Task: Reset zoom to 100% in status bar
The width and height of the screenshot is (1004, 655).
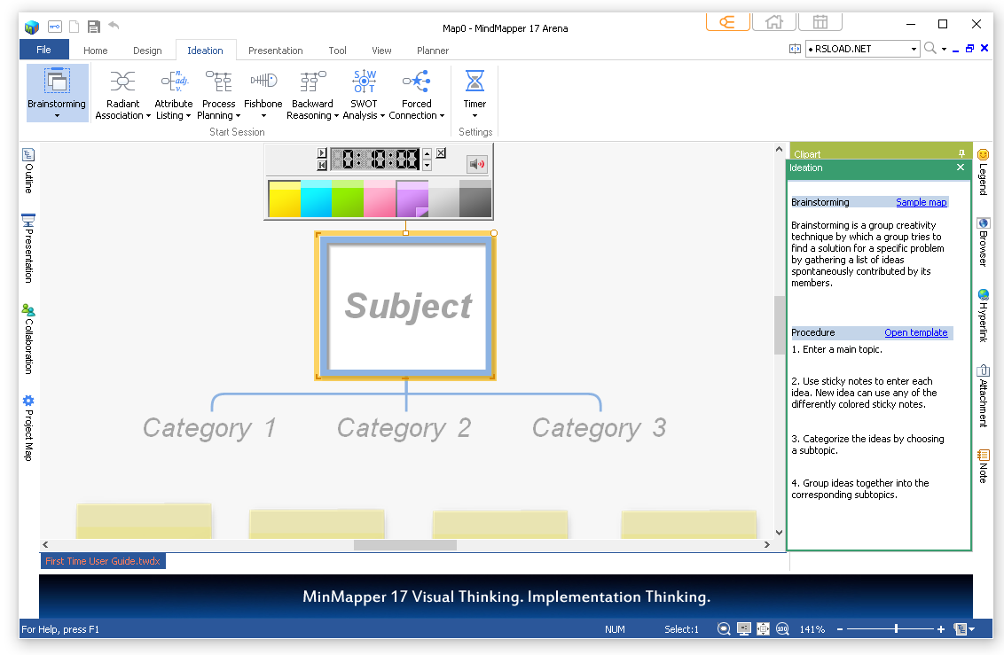Action: pyautogui.click(x=782, y=629)
